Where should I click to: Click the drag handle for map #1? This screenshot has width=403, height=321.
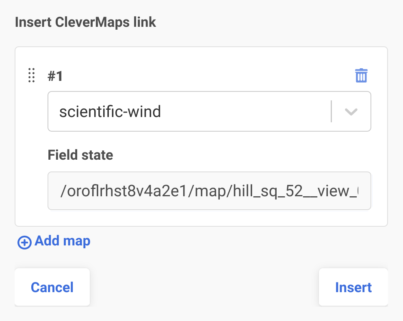point(31,76)
